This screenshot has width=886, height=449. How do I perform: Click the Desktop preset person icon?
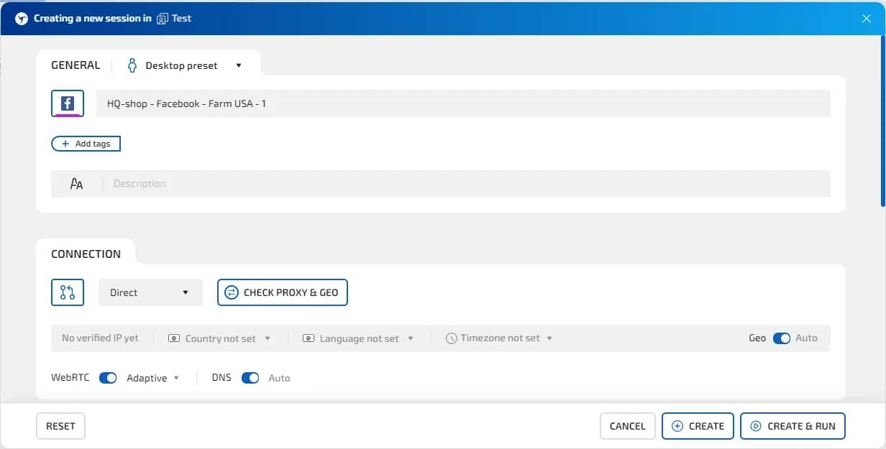point(132,65)
